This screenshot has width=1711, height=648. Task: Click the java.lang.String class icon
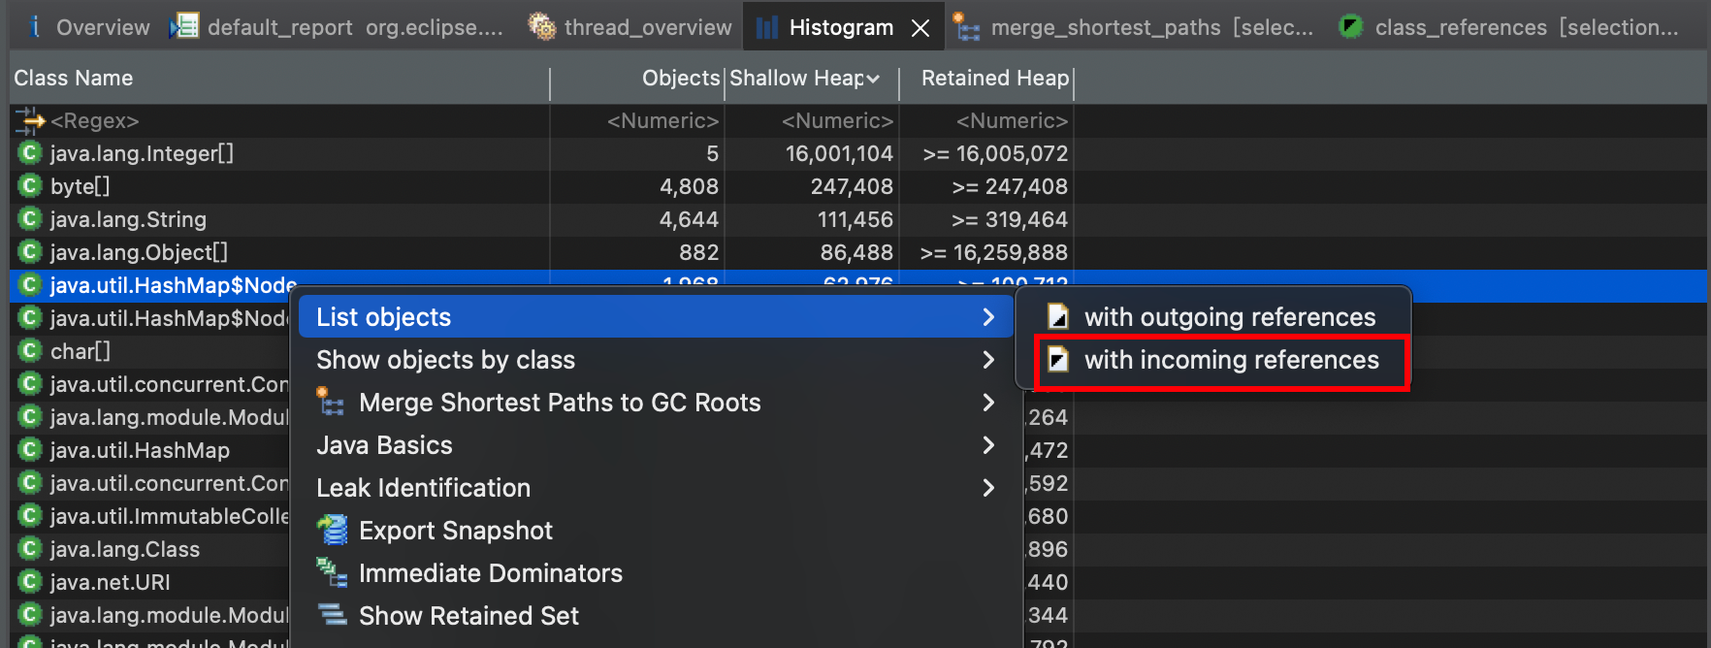point(30,219)
